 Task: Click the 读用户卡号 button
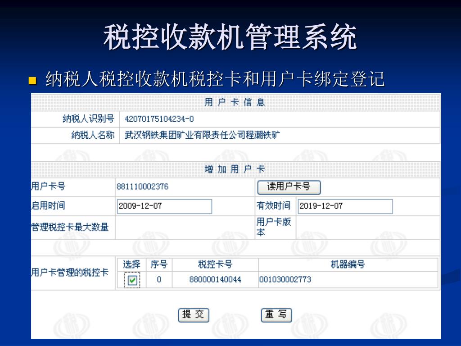click(289, 187)
